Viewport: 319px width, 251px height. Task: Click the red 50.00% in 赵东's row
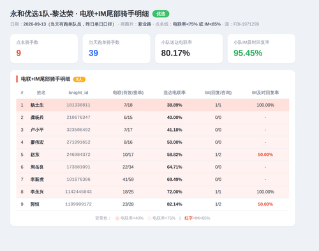[265, 155]
